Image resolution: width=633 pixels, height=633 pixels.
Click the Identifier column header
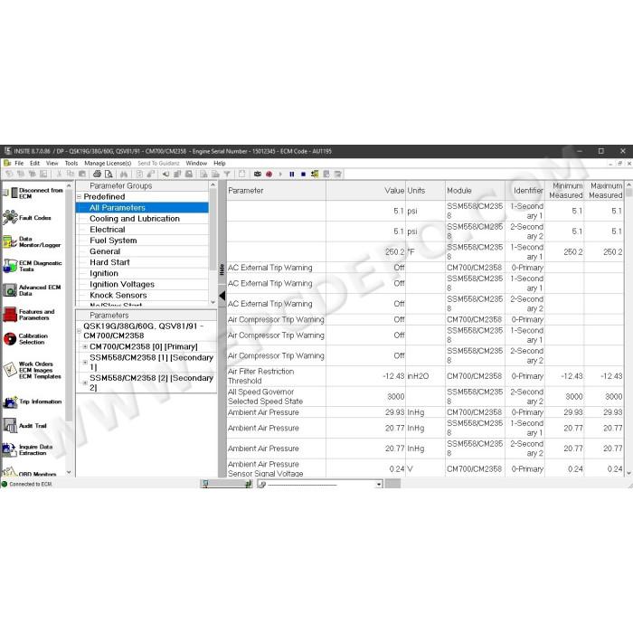(524, 191)
